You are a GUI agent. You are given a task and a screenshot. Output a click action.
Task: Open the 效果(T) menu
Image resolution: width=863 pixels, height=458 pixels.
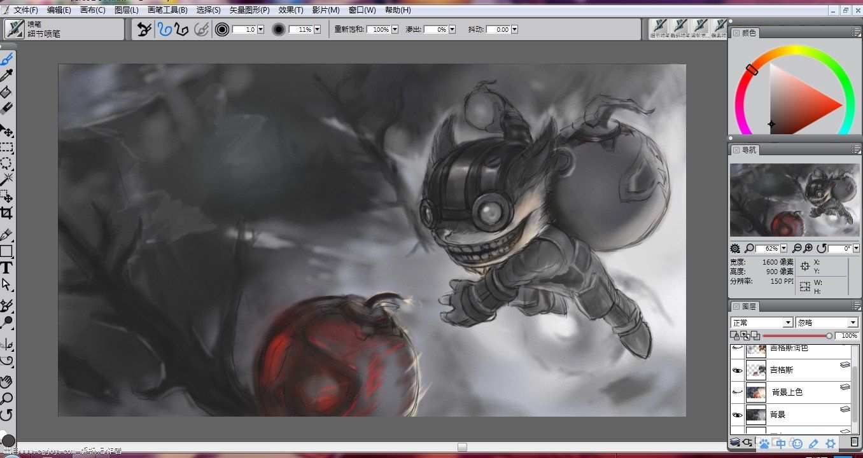[x=291, y=10]
